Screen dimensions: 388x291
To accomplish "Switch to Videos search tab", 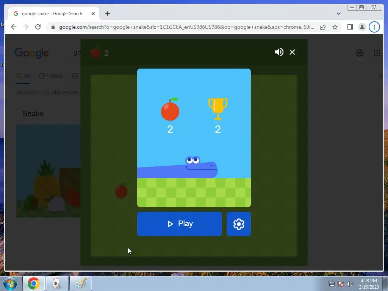I will (51, 76).
